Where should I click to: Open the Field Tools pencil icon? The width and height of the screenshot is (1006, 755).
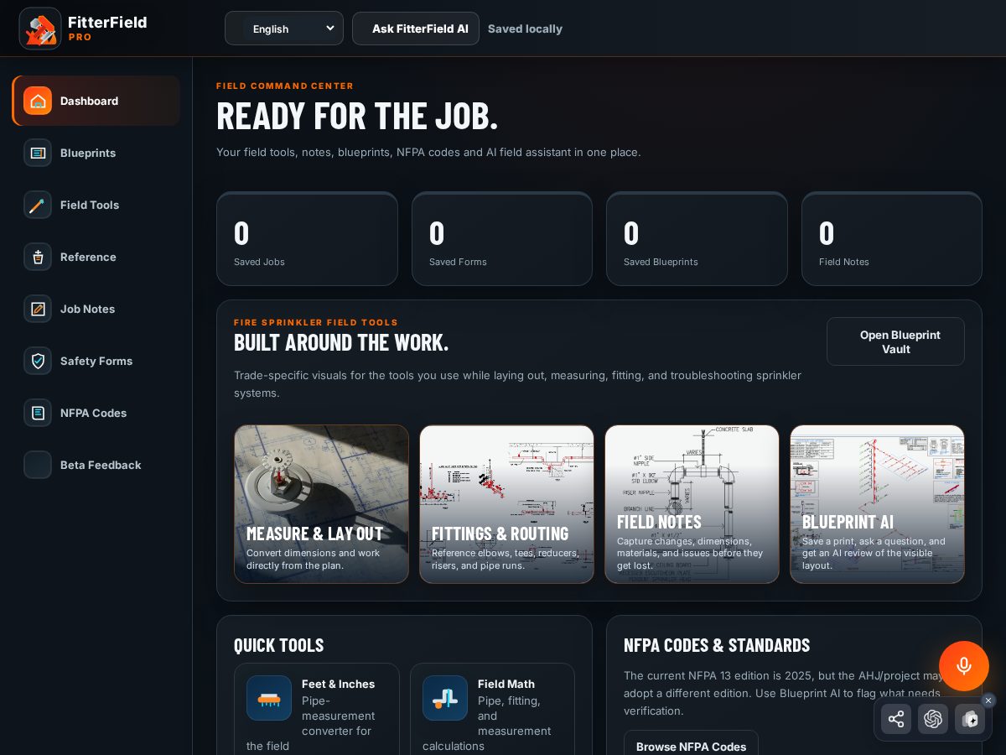(x=38, y=205)
